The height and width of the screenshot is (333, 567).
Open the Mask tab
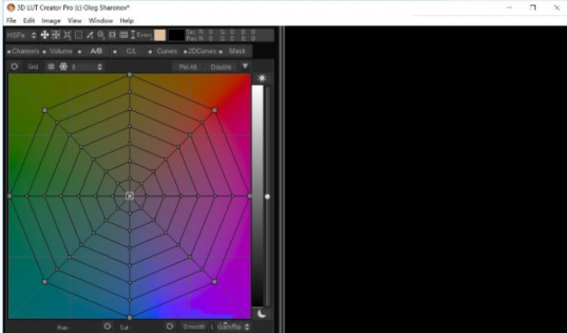237,51
